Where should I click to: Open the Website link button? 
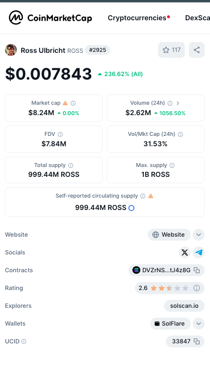(x=169, y=235)
